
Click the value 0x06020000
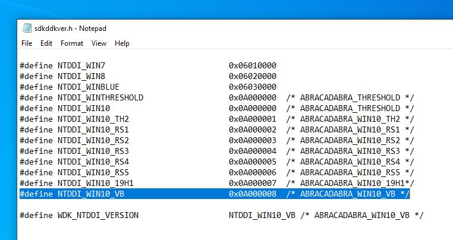click(x=253, y=76)
